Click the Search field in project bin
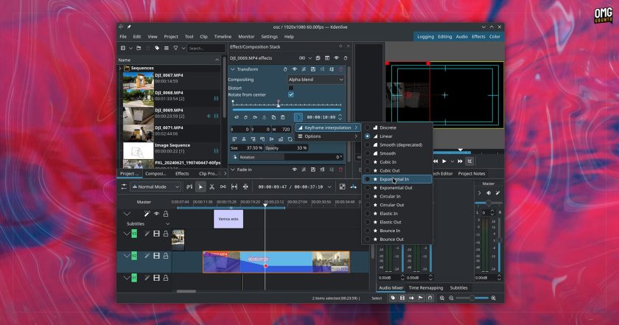The width and height of the screenshot is (619, 325). [x=206, y=48]
